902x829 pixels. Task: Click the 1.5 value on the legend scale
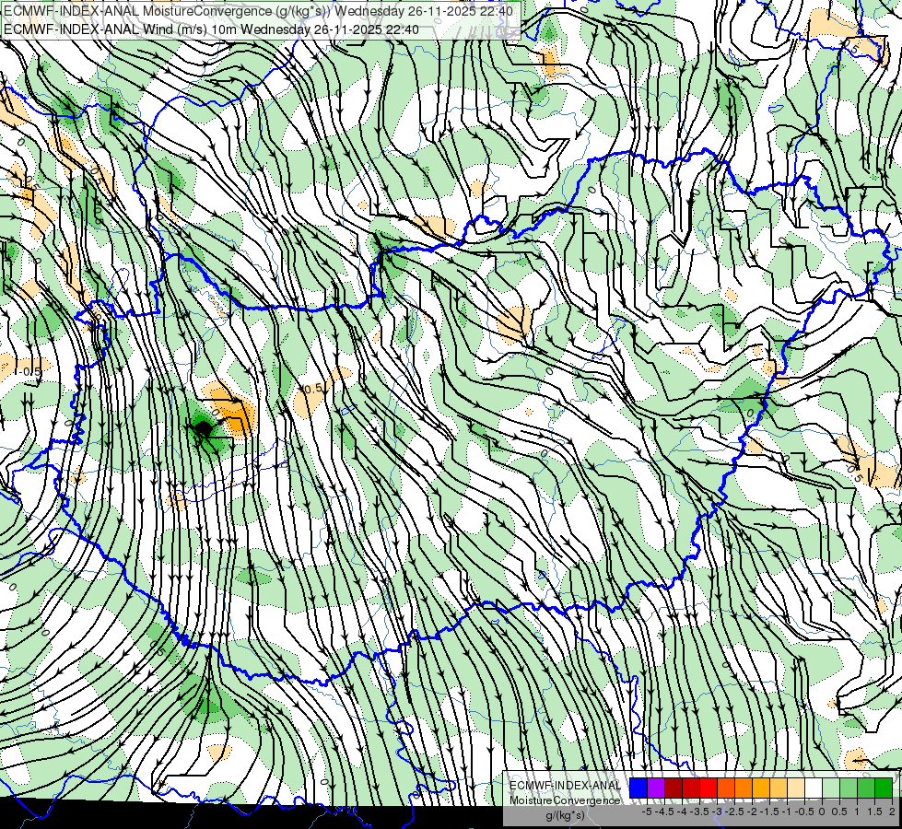[875, 811]
